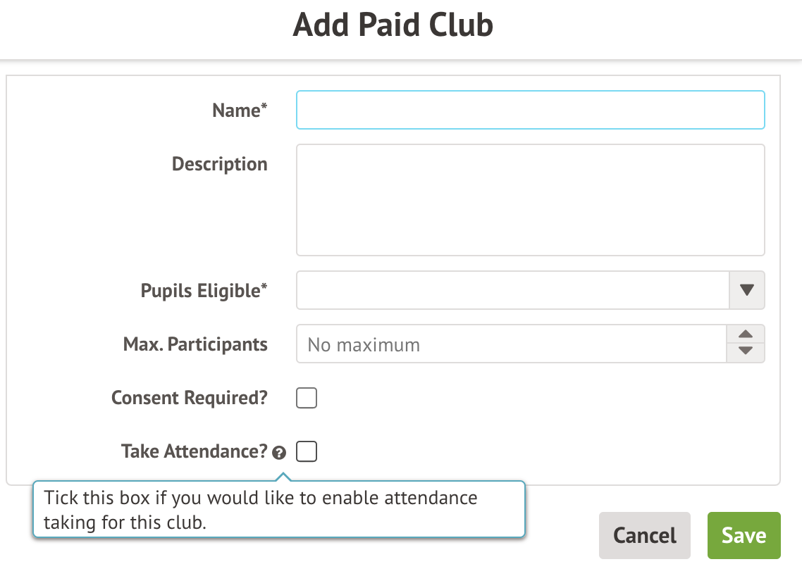This screenshot has height=576, width=802.
Task: Open the Pupils Eligible dropdown arrow
Action: pos(746,290)
